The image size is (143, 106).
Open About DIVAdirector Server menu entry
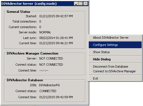click(x=115, y=38)
